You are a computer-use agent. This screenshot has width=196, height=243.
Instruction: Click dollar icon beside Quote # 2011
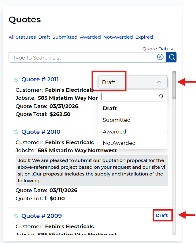coord(16,79)
